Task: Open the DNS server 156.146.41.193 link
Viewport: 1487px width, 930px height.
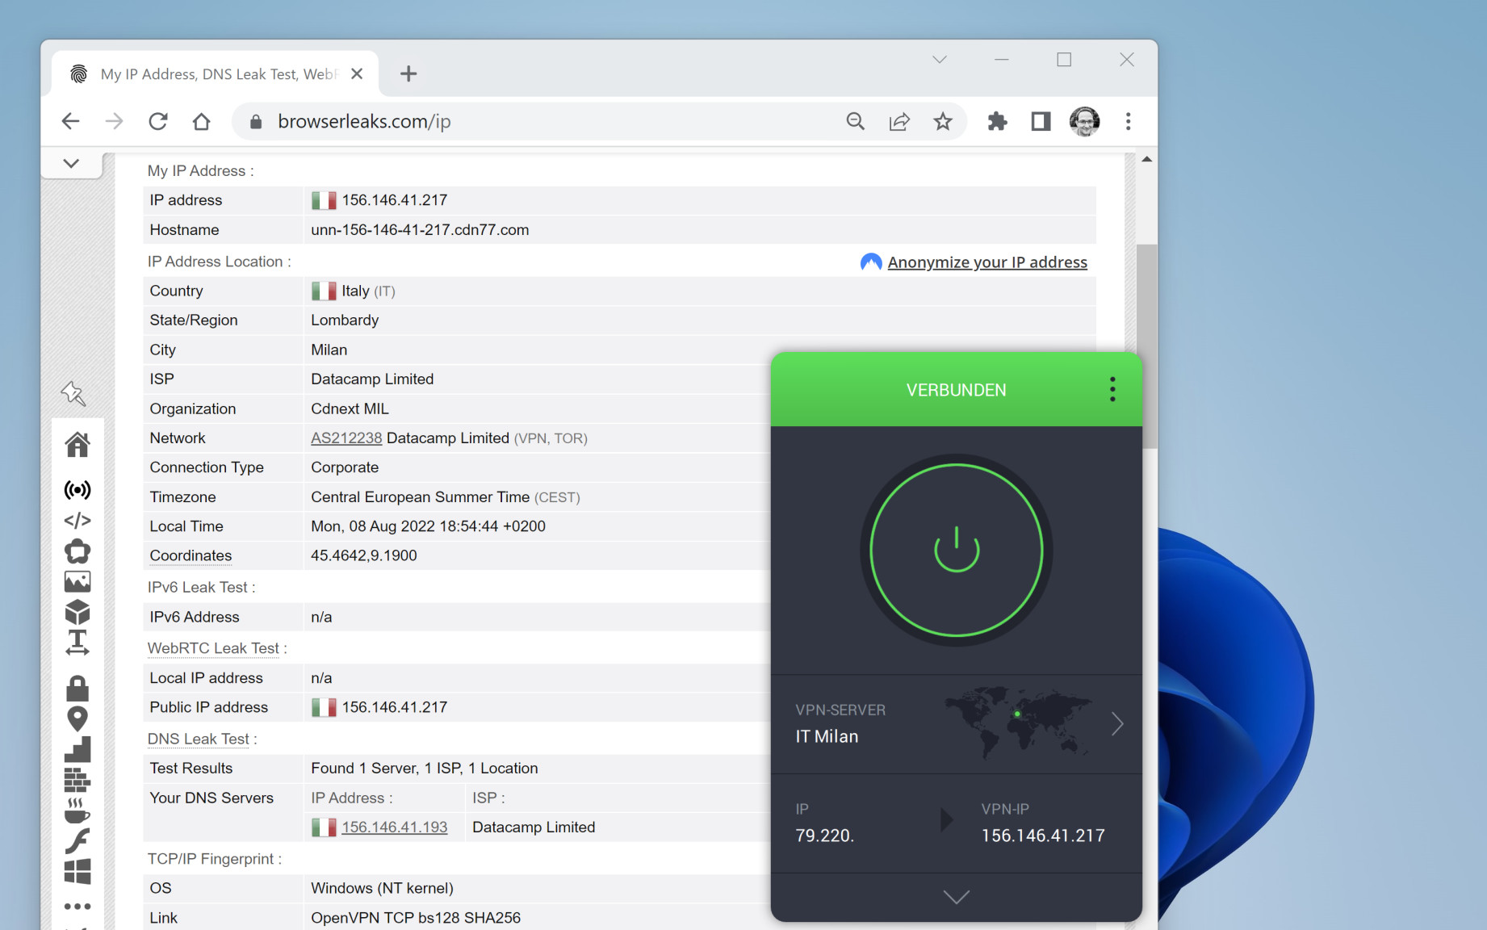Action: [x=395, y=827]
